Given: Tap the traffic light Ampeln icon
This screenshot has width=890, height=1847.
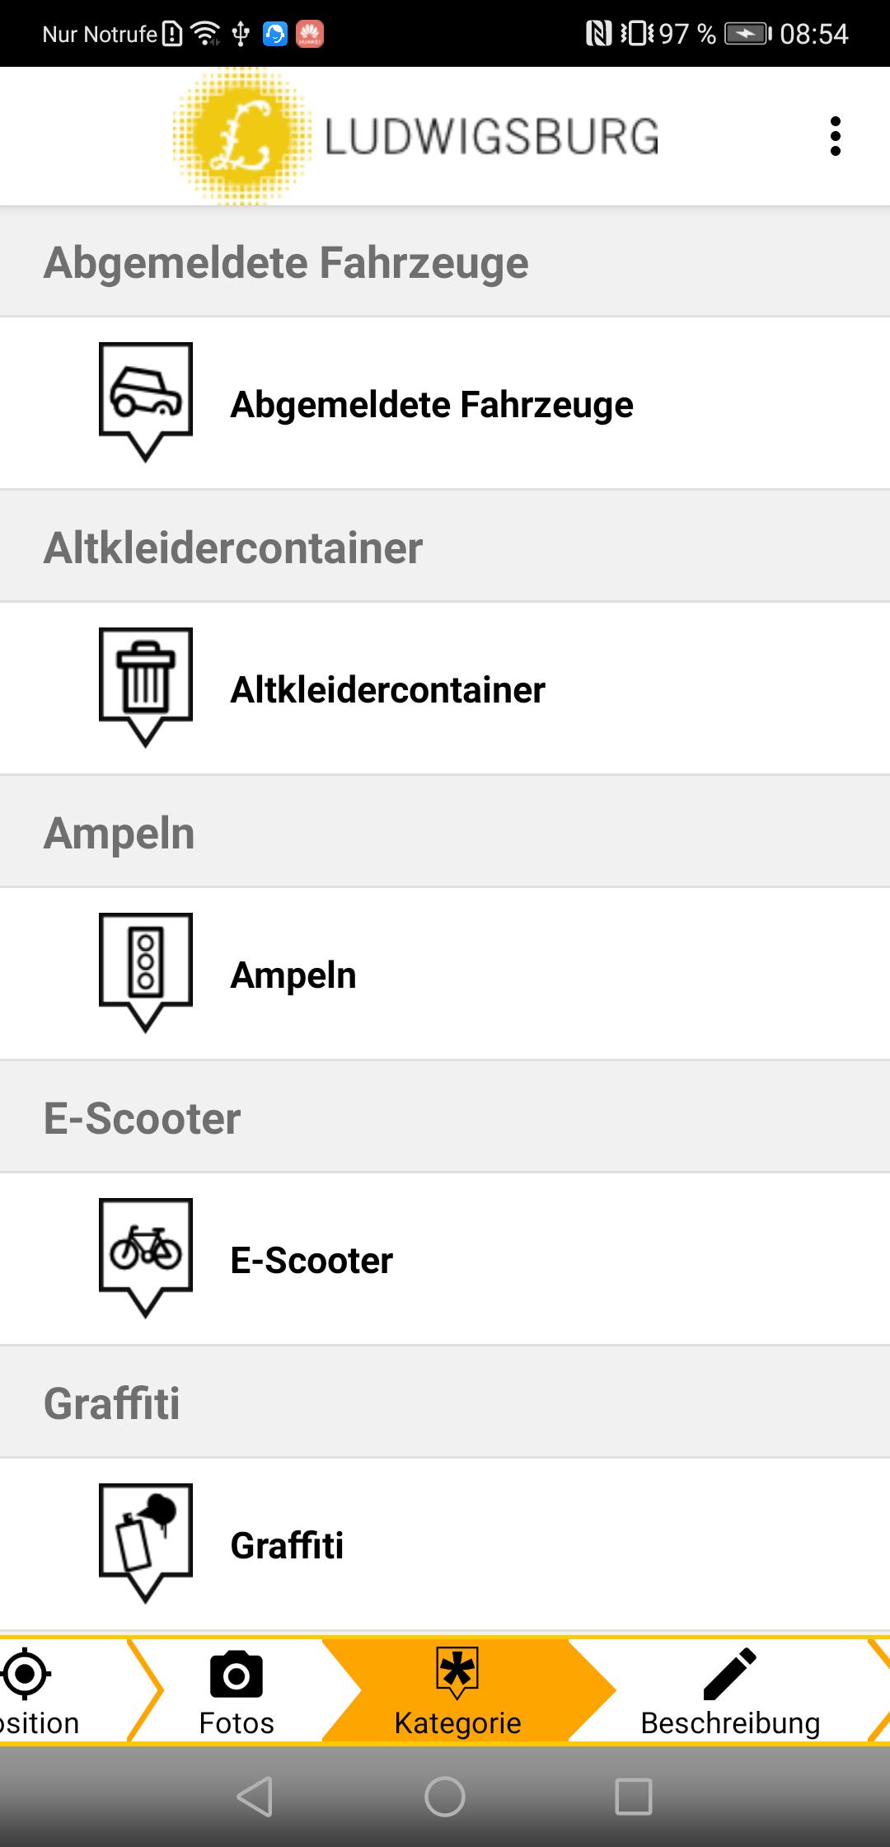Looking at the screenshot, I should tap(146, 973).
